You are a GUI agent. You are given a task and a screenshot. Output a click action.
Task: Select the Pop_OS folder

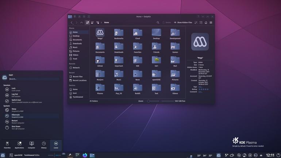(119, 89)
